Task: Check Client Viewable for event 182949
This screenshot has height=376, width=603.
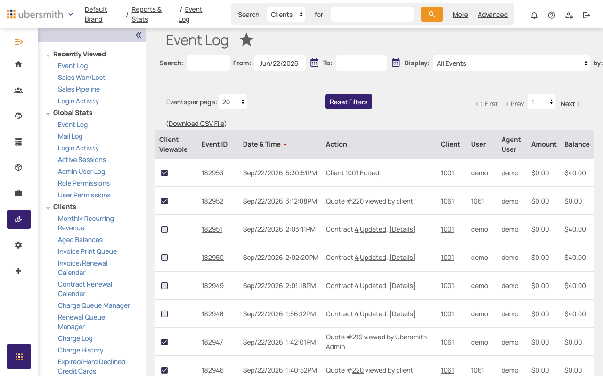Action: click(x=164, y=286)
